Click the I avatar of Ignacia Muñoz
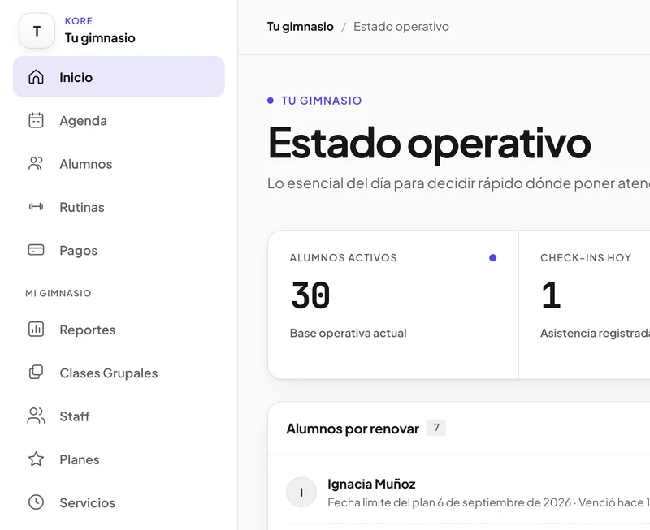Viewport: 650px width, 530px height. (301, 492)
